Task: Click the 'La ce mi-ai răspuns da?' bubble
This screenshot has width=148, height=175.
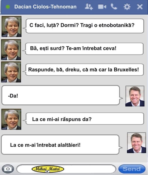Action: tap(85, 119)
